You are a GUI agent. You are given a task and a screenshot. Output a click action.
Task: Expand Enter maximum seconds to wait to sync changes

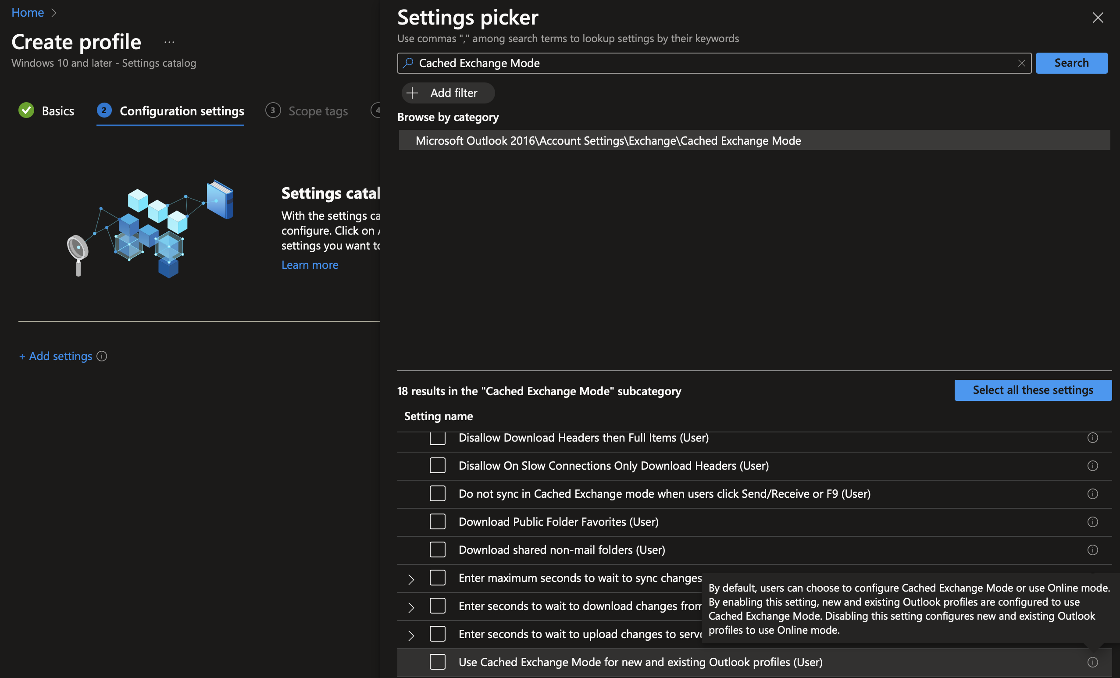pos(411,578)
